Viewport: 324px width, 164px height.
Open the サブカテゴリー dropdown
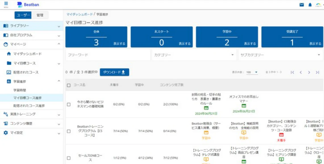pyautogui.click(x=281, y=55)
